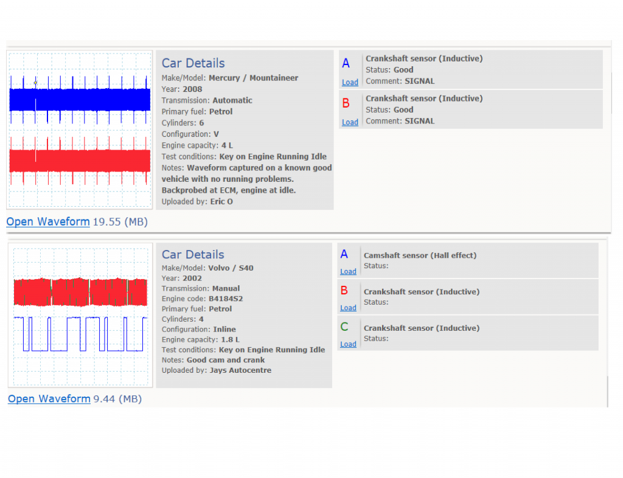Image resolution: width=623 pixels, height=478 pixels.
Task: Load channel A of the Mercury Mountaineer waveform
Action: 350,82
